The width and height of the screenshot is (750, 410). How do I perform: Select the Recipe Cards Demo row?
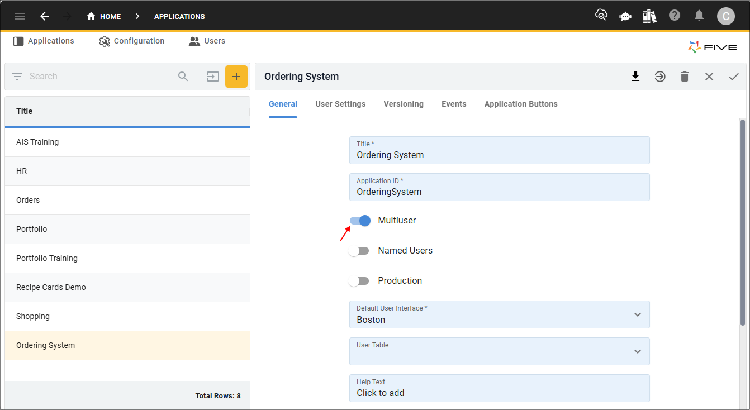127,287
